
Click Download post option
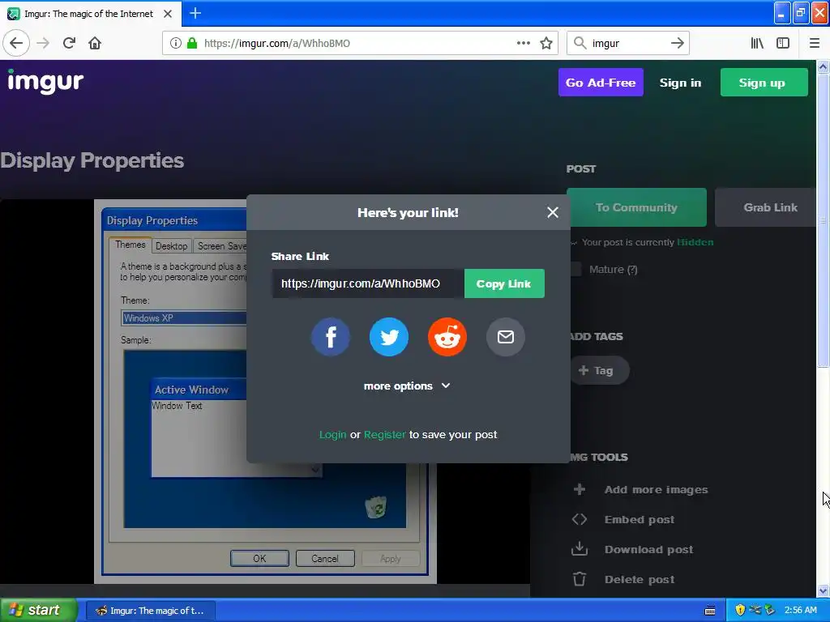click(649, 550)
